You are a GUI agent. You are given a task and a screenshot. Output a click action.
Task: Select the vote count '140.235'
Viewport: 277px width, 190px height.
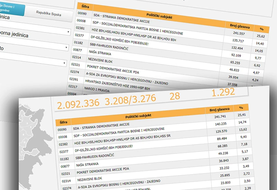coord(221,124)
